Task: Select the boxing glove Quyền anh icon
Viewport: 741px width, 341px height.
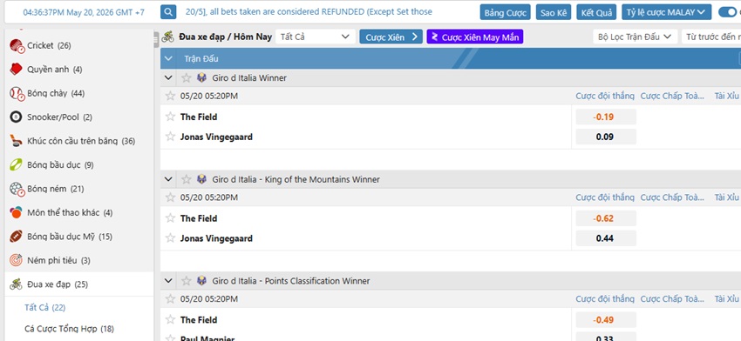Action: (x=16, y=70)
